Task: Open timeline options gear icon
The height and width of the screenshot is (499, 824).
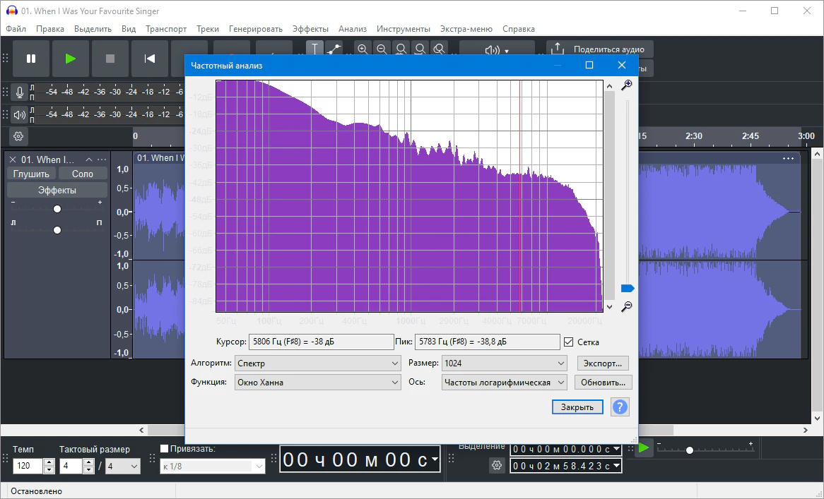Action: [18, 136]
